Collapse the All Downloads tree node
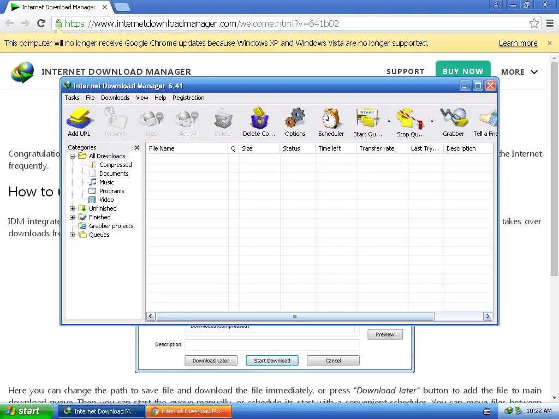559x419 pixels. [x=73, y=156]
